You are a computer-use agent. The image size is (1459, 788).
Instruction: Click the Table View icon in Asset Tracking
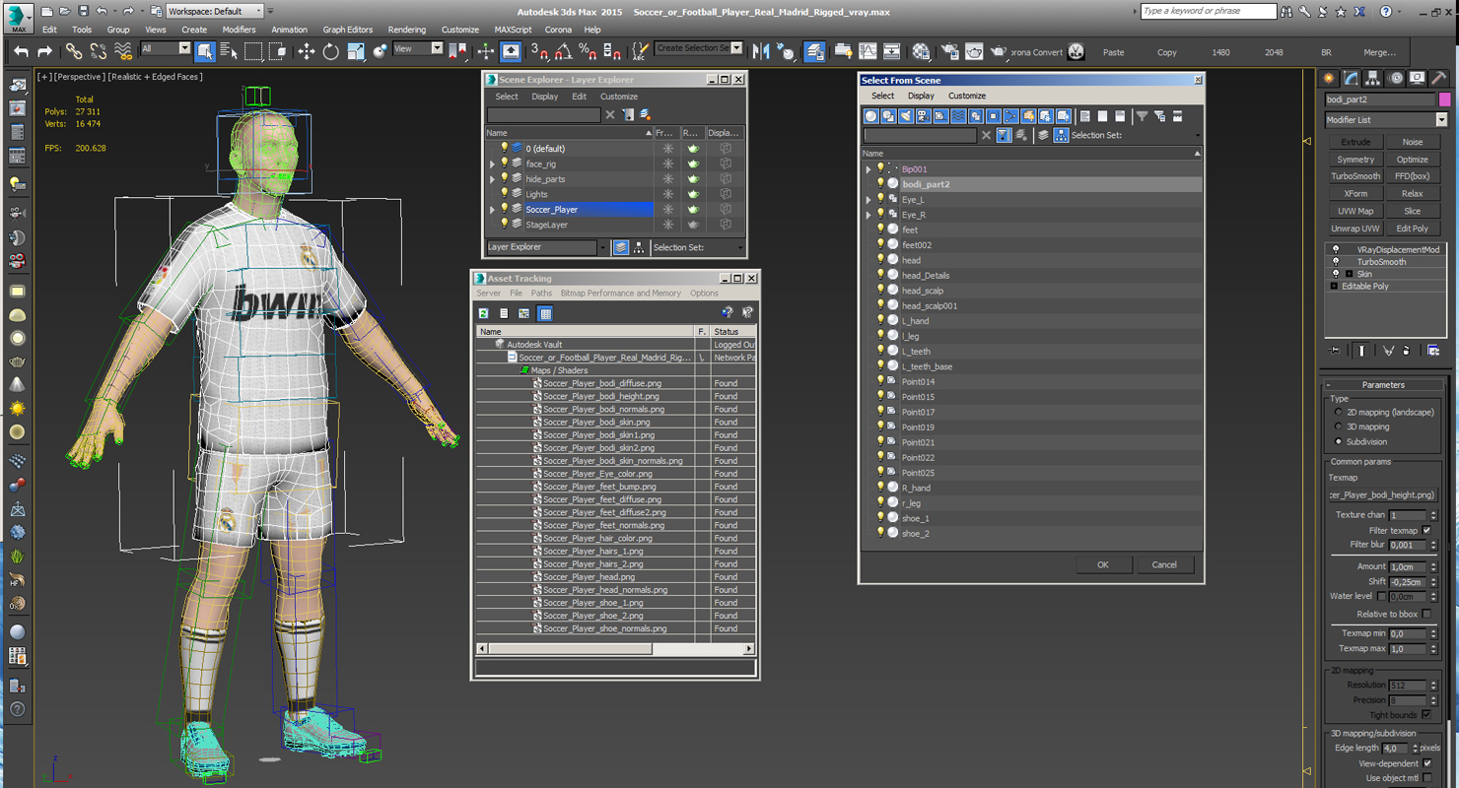(x=545, y=313)
